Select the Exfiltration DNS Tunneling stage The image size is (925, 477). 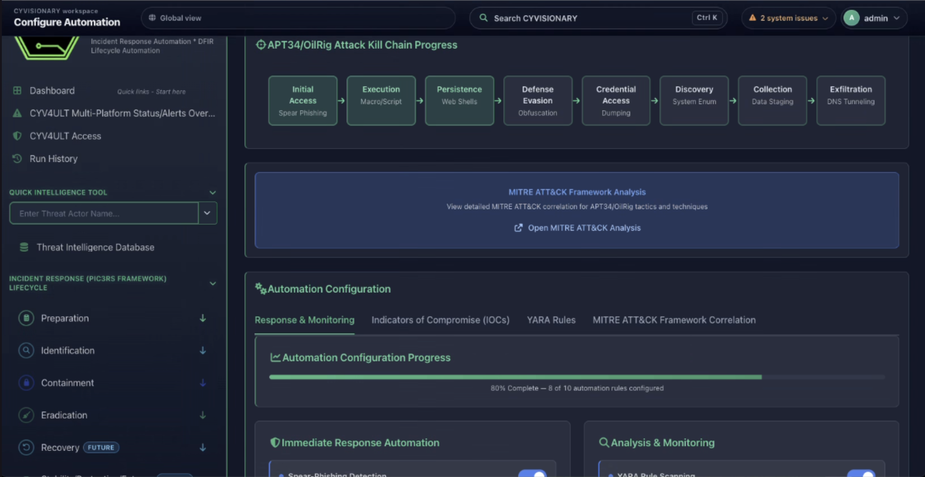point(851,101)
